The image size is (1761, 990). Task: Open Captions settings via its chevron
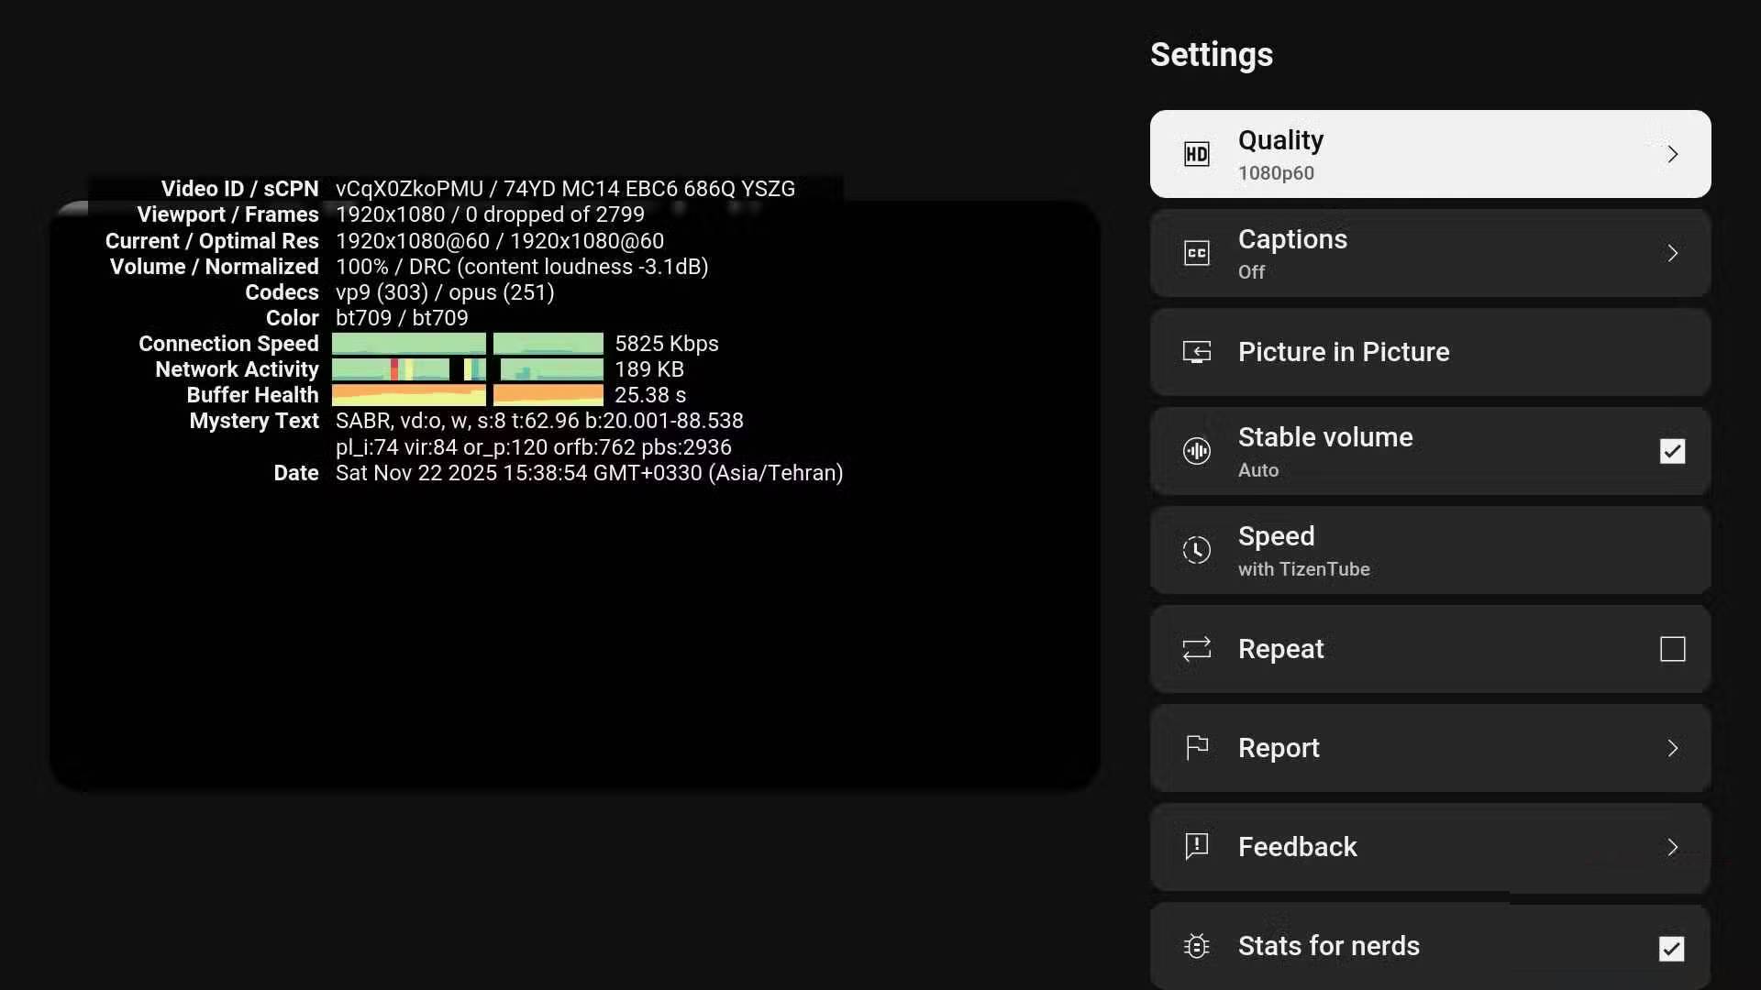pos(1673,252)
